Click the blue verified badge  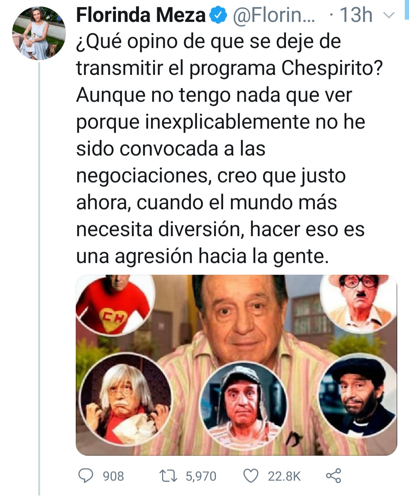(218, 16)
